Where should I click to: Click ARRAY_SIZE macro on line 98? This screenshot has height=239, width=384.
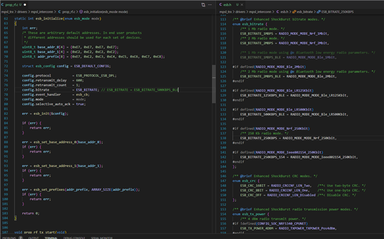(x=101, y=189)
